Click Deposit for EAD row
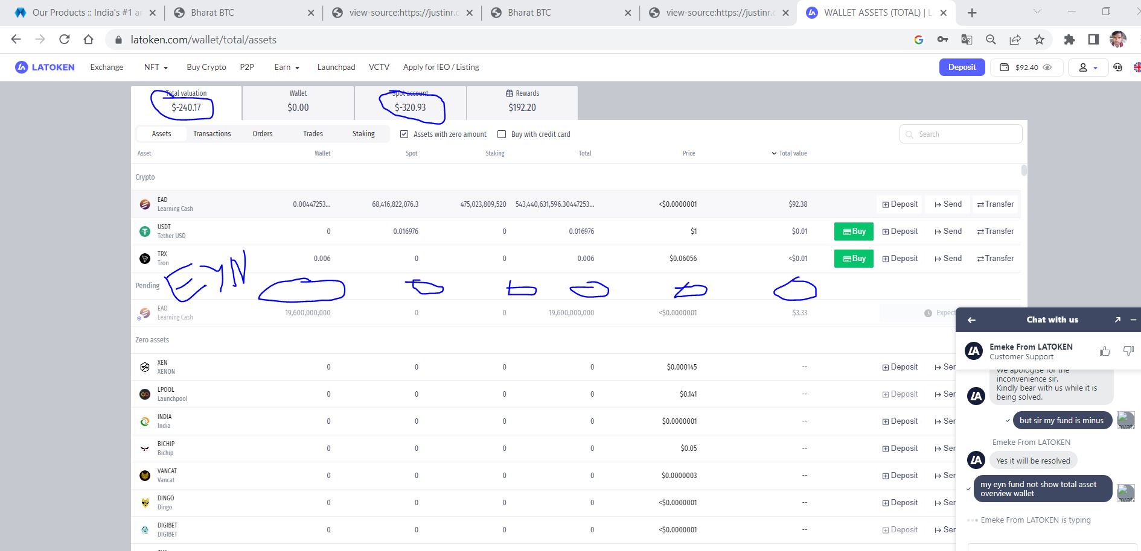 coord(900,204)
